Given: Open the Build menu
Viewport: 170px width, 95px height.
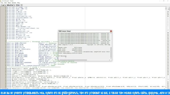Looking at the screenshot, I should (x=9, y=3).
